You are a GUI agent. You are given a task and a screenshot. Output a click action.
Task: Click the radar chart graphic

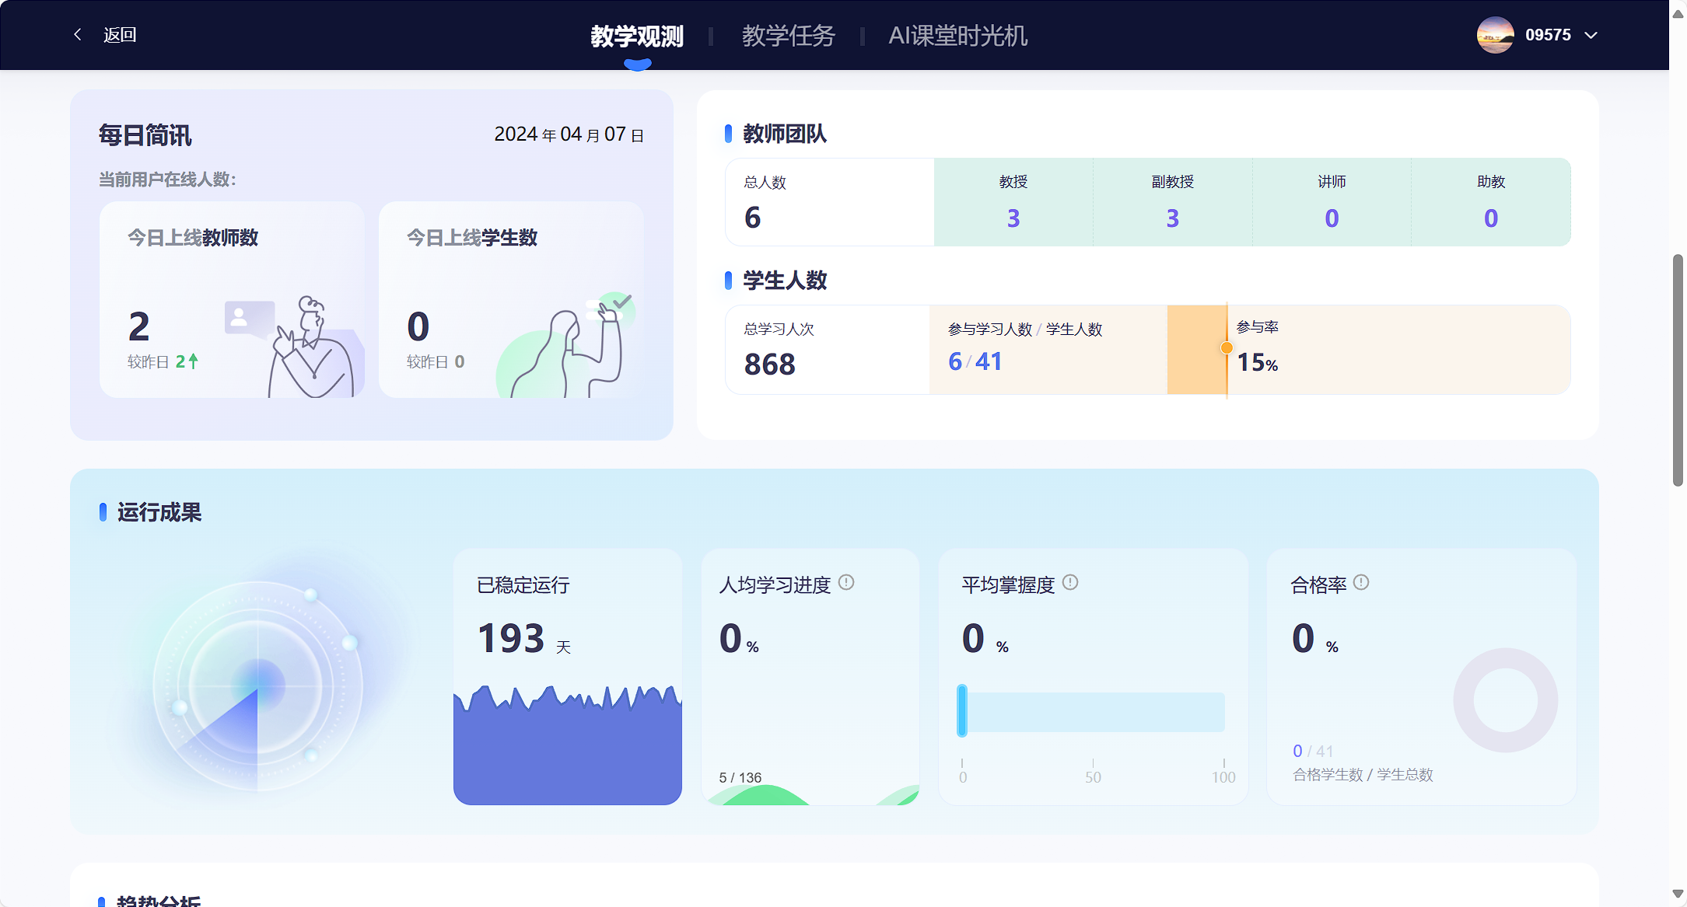tap(257, 685)
